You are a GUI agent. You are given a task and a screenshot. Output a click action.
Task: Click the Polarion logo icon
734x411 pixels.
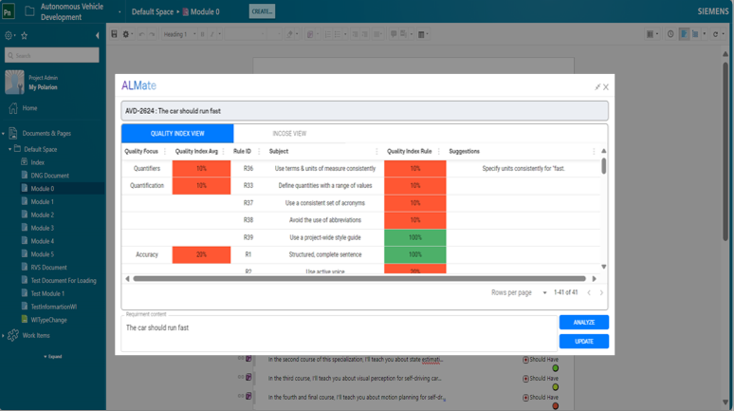[x=8, y=11]
